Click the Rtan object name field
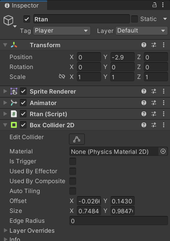This screenshot has width=170, height=241. (x=82, y=19)
